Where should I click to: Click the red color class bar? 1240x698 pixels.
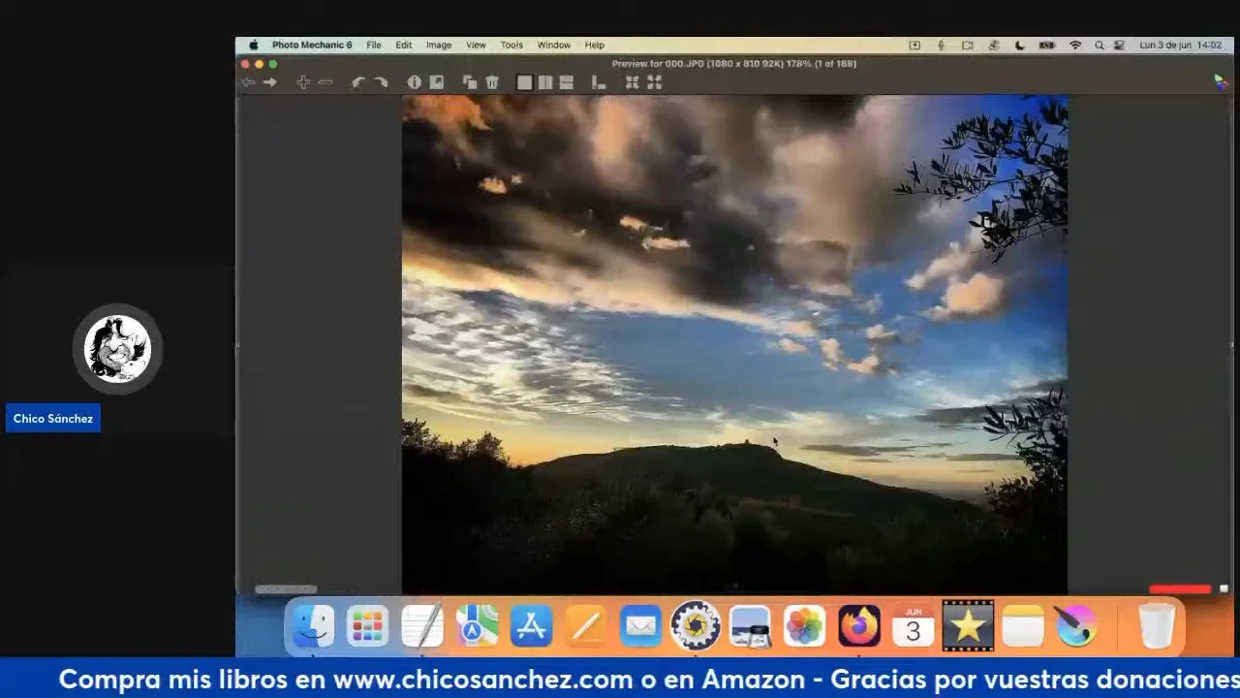tap(1179, 588)
